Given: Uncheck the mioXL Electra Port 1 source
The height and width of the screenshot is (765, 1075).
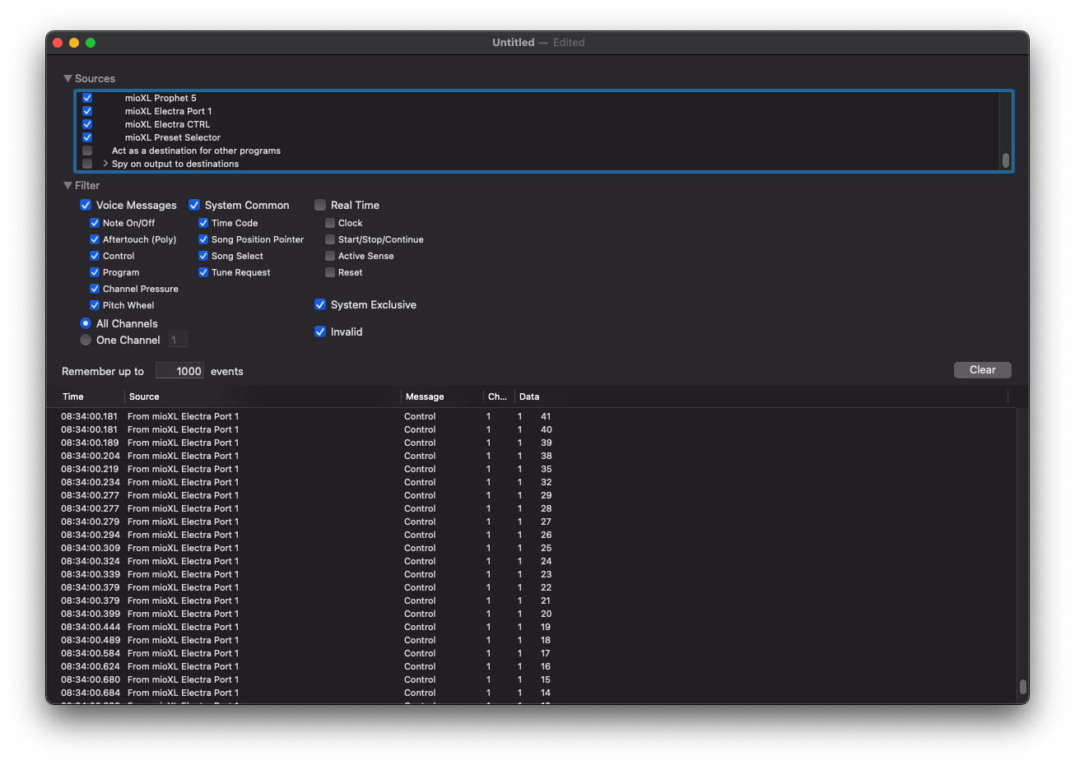Looking at the screenshot, I should 87,111.
